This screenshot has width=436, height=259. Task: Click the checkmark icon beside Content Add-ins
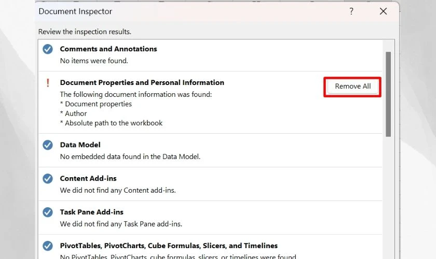coord(48,179)
